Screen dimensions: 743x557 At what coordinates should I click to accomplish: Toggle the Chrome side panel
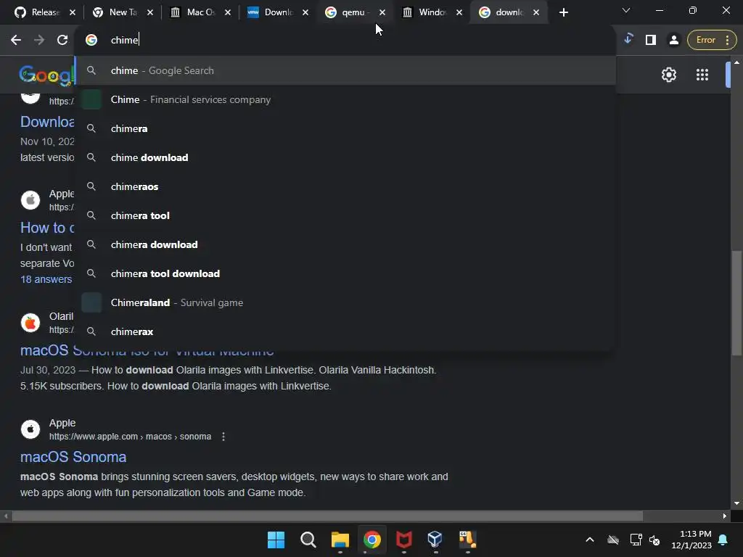(651, 40)
